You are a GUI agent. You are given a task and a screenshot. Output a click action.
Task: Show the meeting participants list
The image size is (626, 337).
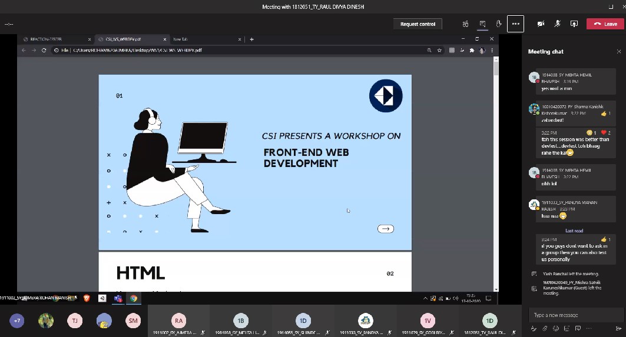pos(465,24)
